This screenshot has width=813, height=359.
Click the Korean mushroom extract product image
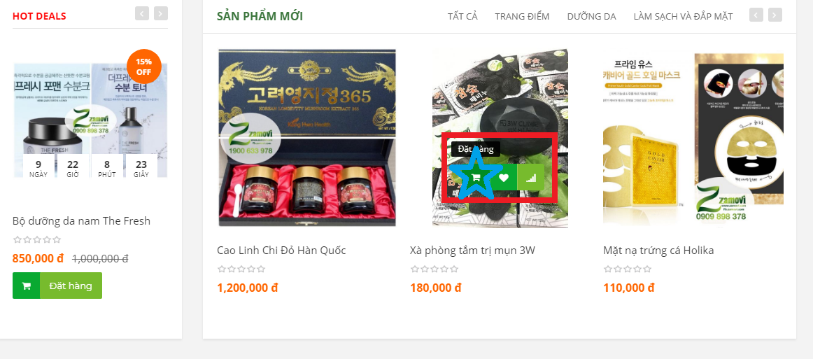[x=307, y=138]
